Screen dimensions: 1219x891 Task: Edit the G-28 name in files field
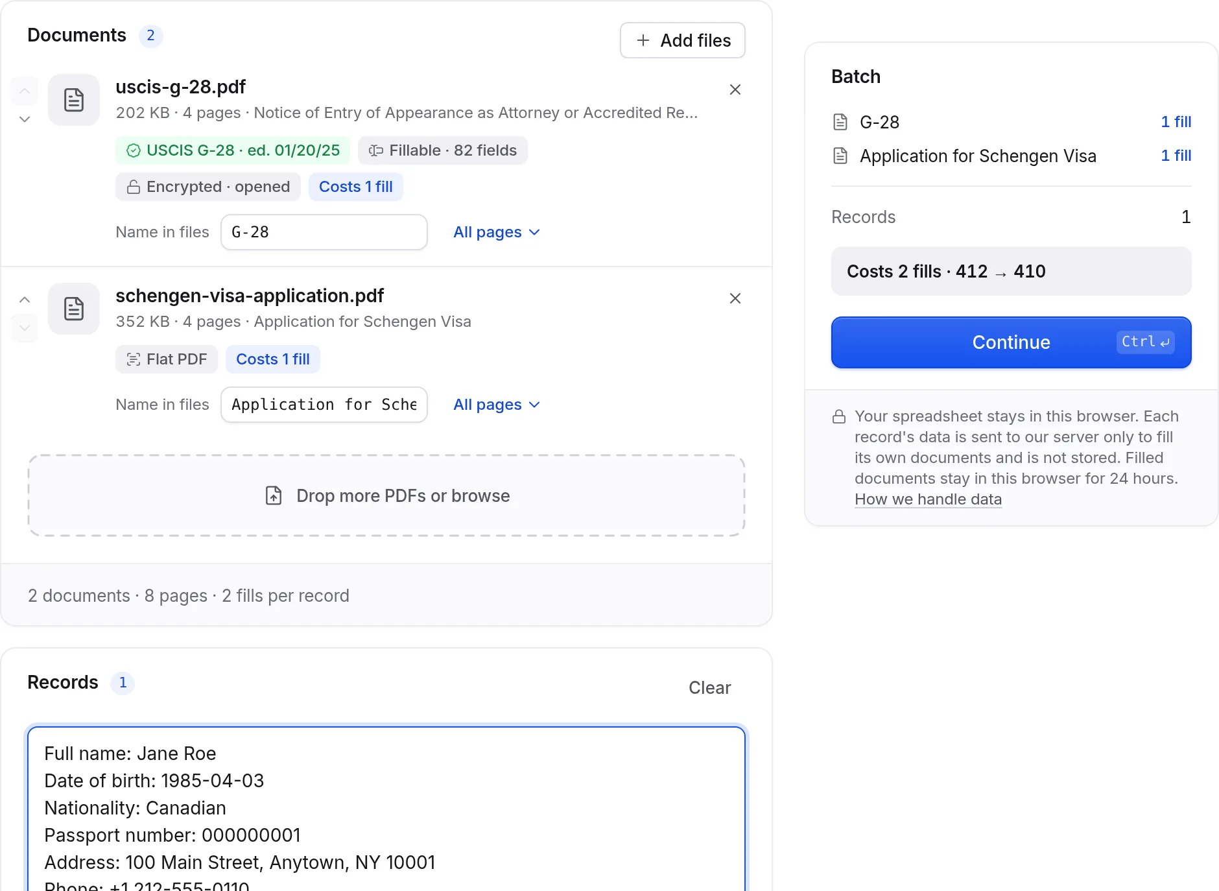324,232
